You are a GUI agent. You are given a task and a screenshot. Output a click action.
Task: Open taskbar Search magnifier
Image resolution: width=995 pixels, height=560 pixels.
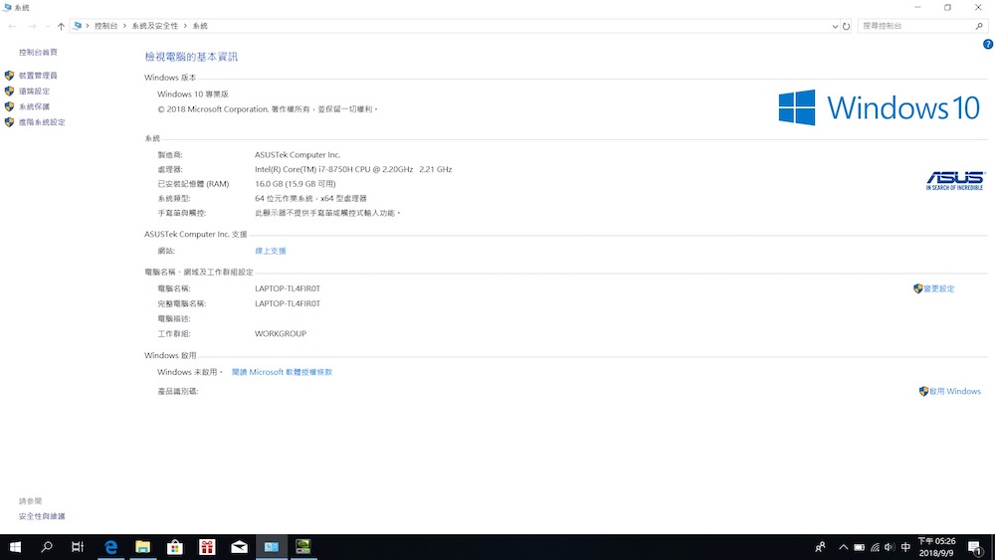[47, 547]
